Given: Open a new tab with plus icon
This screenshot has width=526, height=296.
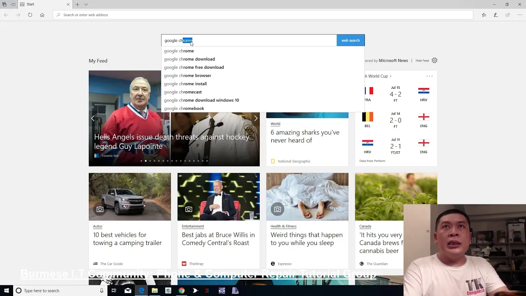Looking at the screenshot, I should (77, 5).
